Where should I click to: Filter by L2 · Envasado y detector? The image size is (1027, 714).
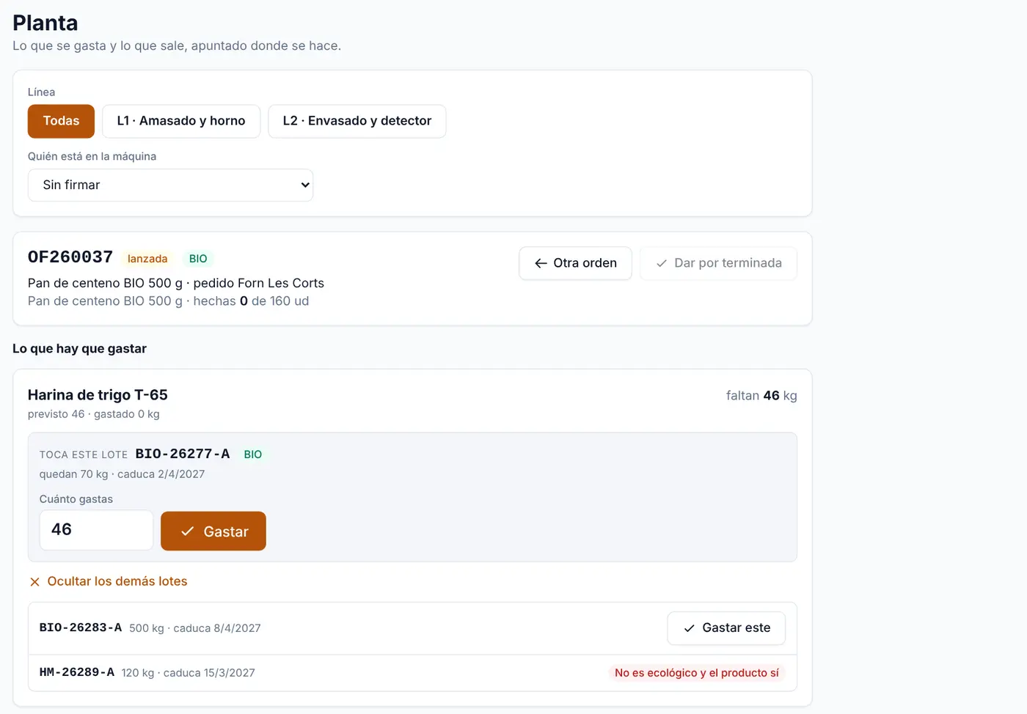click(357, 121)
